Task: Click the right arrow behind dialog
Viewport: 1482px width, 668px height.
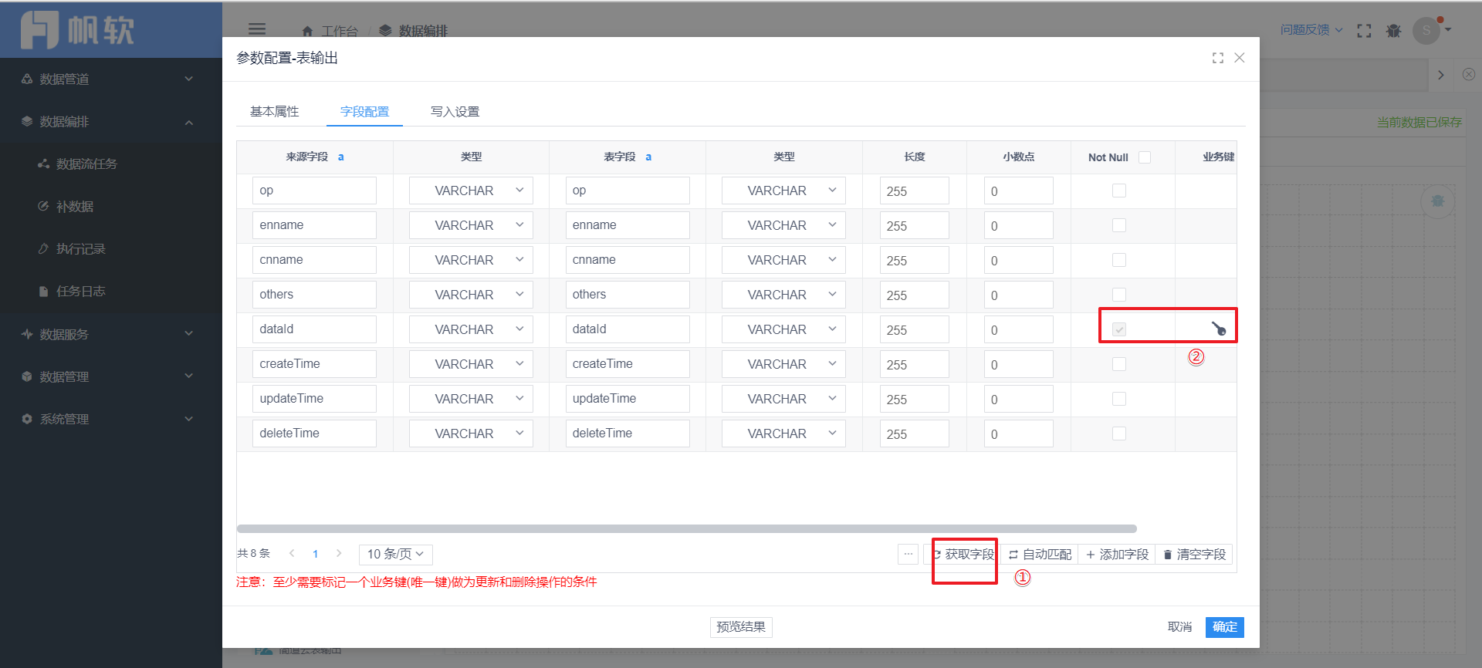Action: [x=1440, y=75]
